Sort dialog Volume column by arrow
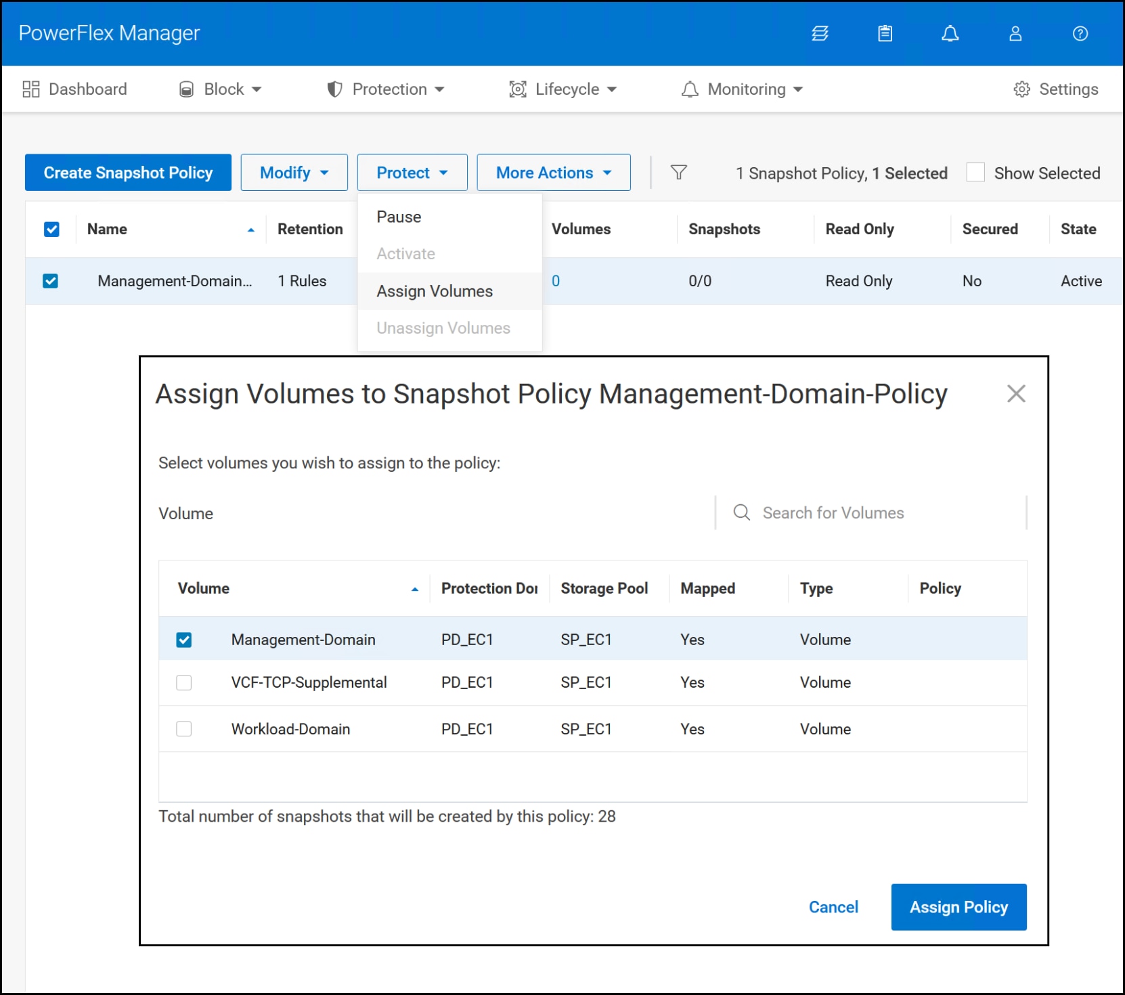1125x995 pixels. pos(415,590)
